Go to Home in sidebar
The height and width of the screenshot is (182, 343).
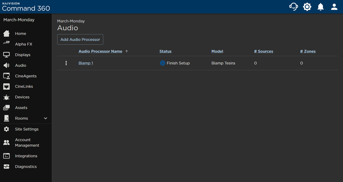point(21,34)
